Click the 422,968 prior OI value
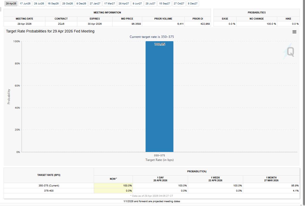The image size is (305, 206). coord(205,24)
